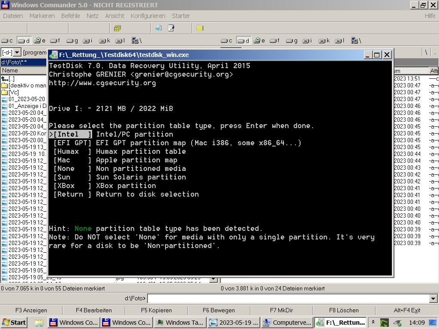This screenshot has height=329, width=439.
Task: Expand hidden system tray icons chevron
Action: click(x=373, y=322)
